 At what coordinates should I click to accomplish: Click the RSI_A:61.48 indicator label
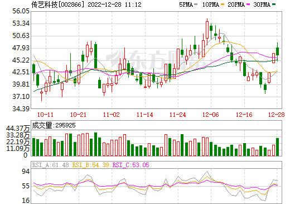click(50, 165)
